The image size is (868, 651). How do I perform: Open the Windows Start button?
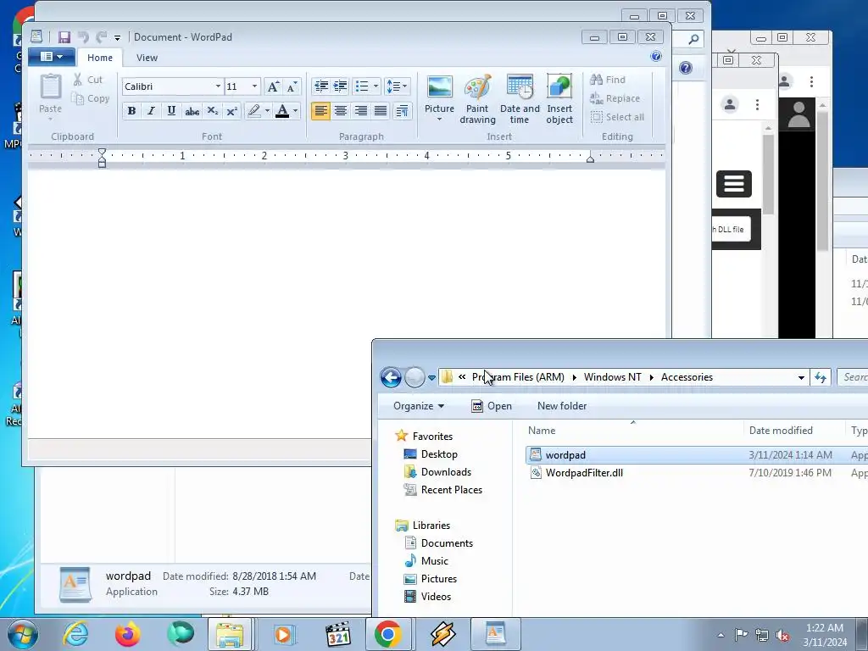point(23,634)
